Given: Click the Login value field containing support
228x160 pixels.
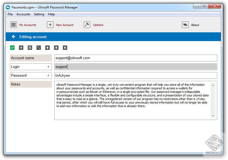Looking at the screenshot, I should (x=136, y=67).
